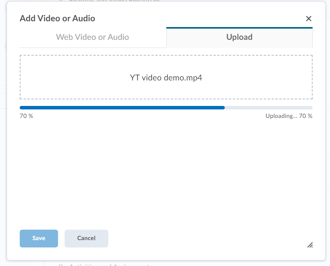Image resolution: width=330 pixels, height=266 pixels.
Task: Close the Add Video or Audio dialog
Action: tap(308, 19)
